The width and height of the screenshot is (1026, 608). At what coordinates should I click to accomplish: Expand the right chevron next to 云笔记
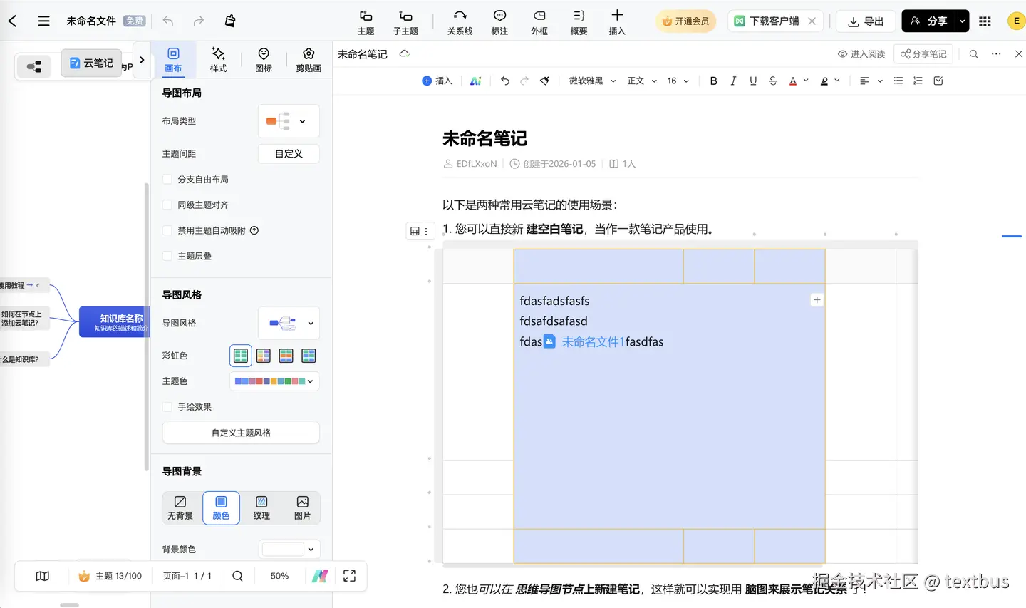(x=142, y=60)
